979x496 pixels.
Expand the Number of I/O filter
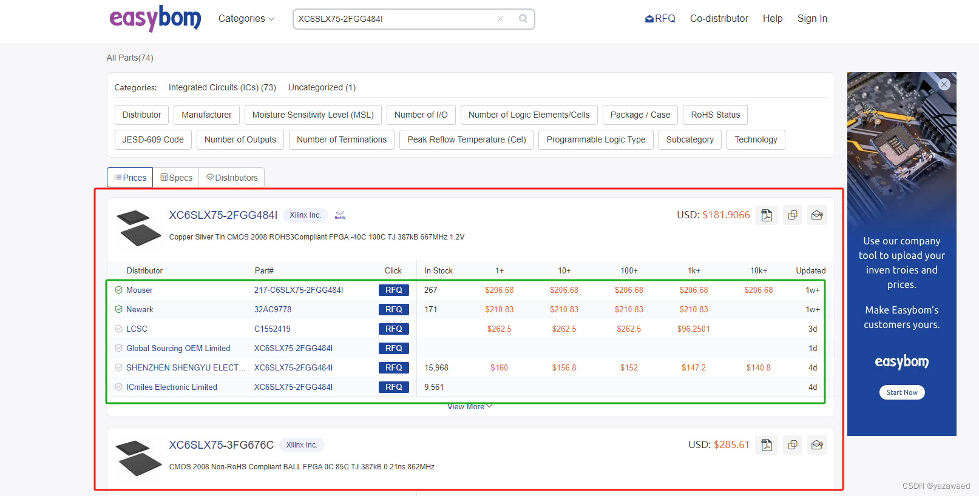point(421,115)
